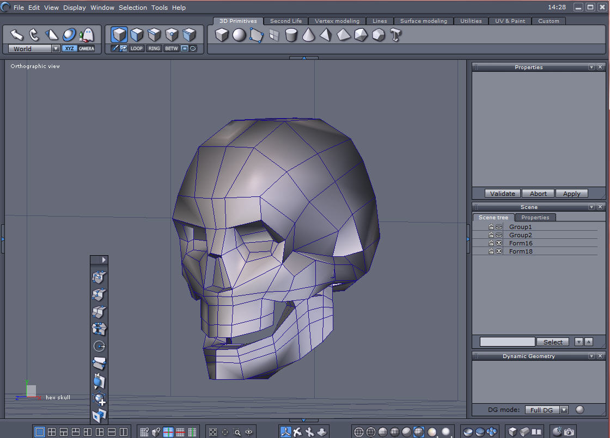Switch to the Vertex modeling tab

point(337,21)
